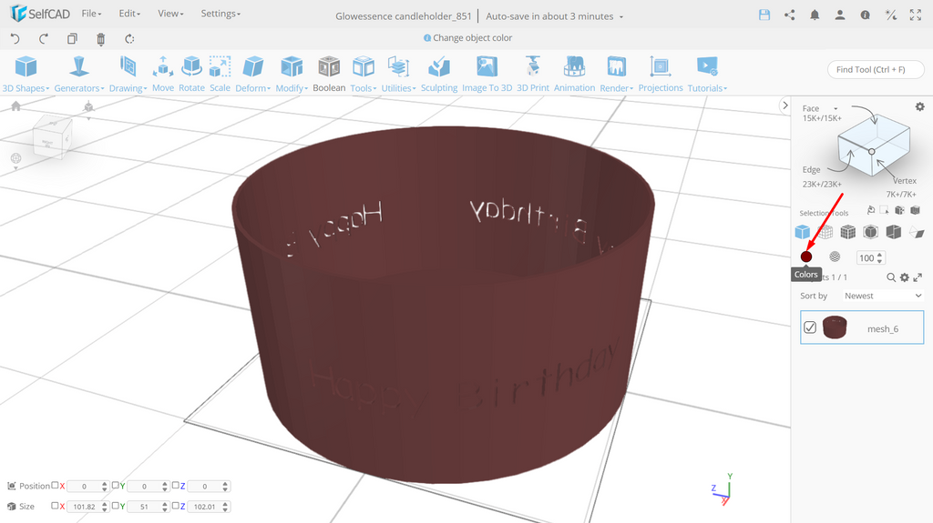This screenshot has height=523, width=933.
Task: Click the Position X value stepper
Action: [x=105, y=486]
